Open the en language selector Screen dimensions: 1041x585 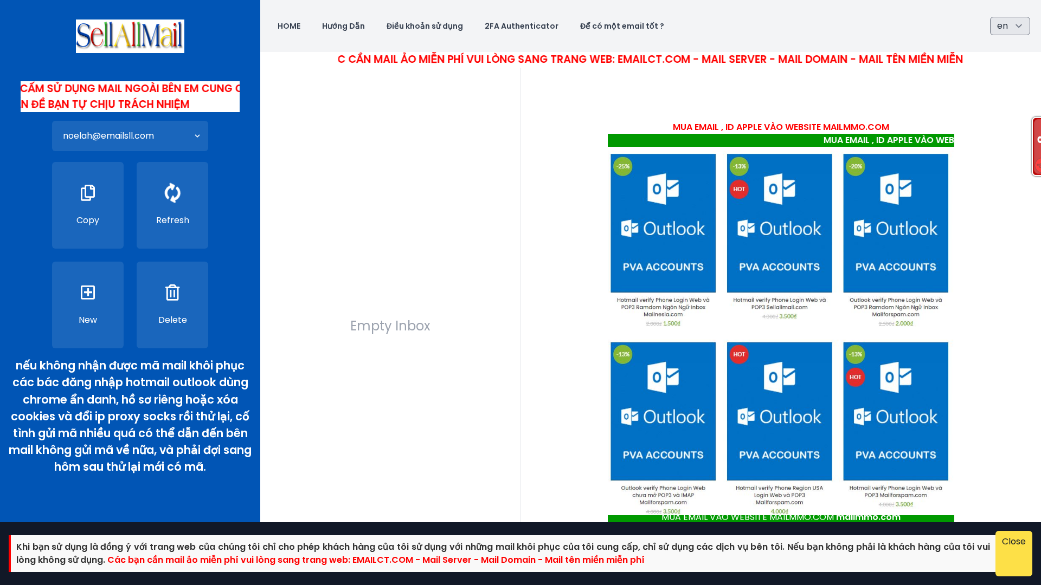1010,26
